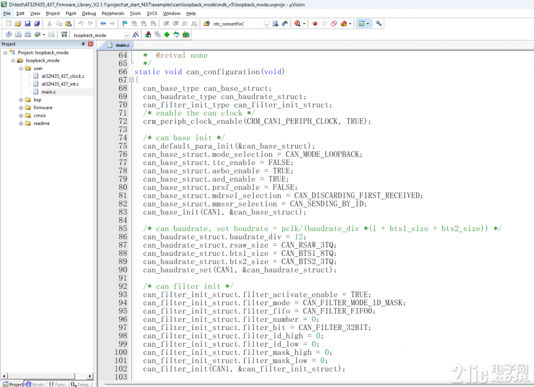The width and height of the screenshot is (534, 387).
Task: Build the target files
Action: click(18, 34)
